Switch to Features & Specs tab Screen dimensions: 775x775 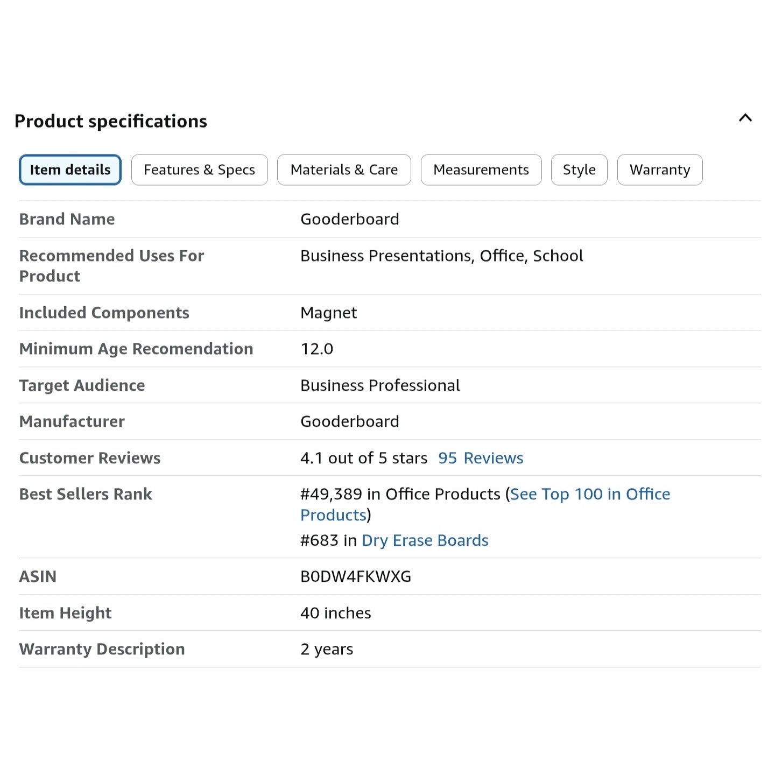(x=199, y=170)
